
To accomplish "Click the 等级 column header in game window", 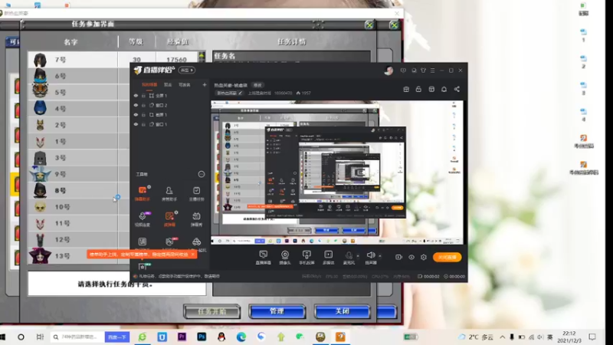I will (136, 42).
